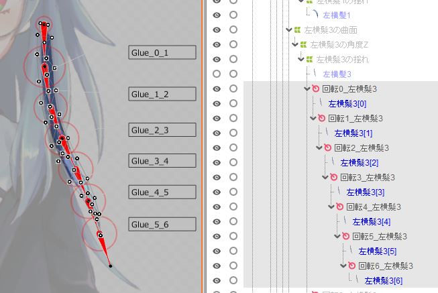The height and width of the screenshot is (293, 438).
Task: Toggle visibility eye for 左横髪3の角度Z
Action: 217,45
